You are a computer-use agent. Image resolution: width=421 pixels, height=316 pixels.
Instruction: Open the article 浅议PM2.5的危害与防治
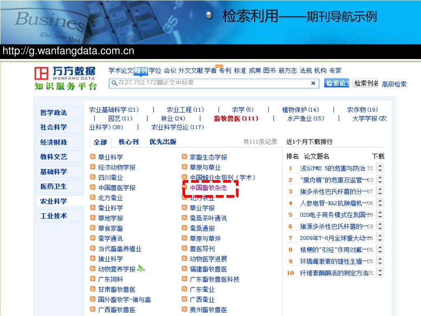click(x=332, y=168)
